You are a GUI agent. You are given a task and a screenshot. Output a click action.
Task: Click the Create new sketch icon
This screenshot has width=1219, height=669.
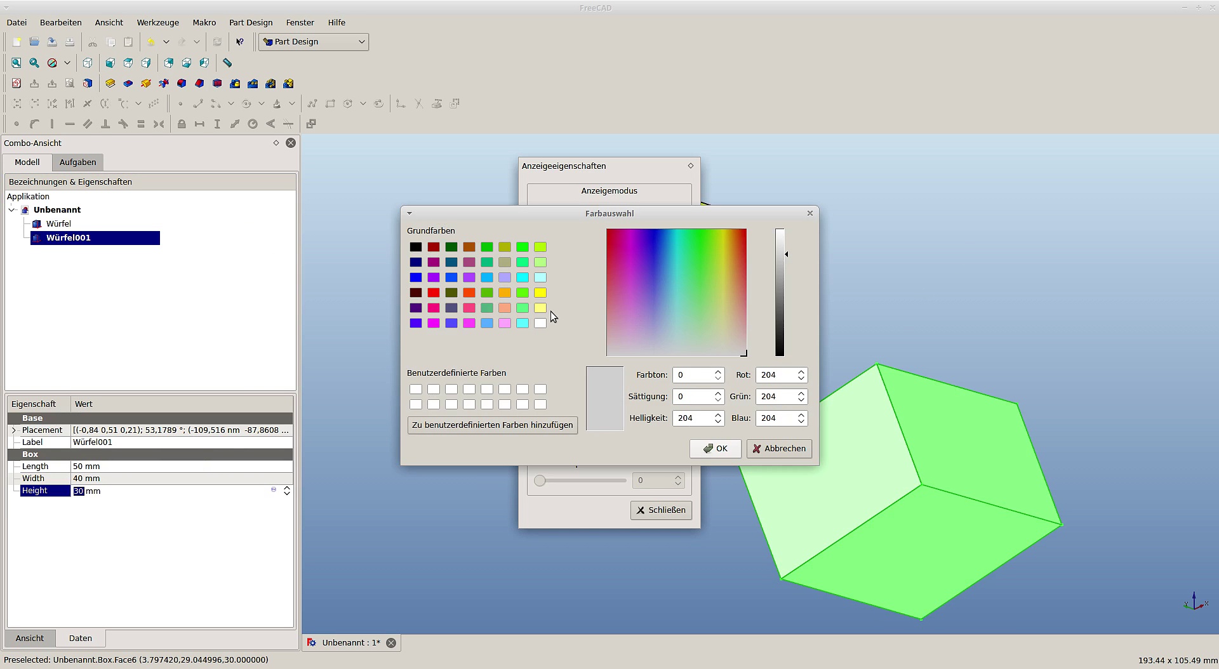click(x=17, y=83)
